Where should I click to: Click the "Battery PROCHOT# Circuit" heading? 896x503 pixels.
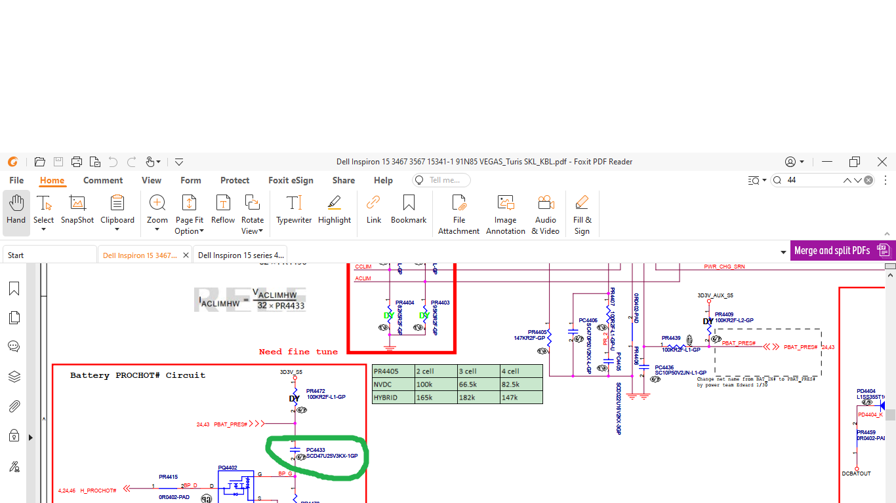(x=138, y=375)
